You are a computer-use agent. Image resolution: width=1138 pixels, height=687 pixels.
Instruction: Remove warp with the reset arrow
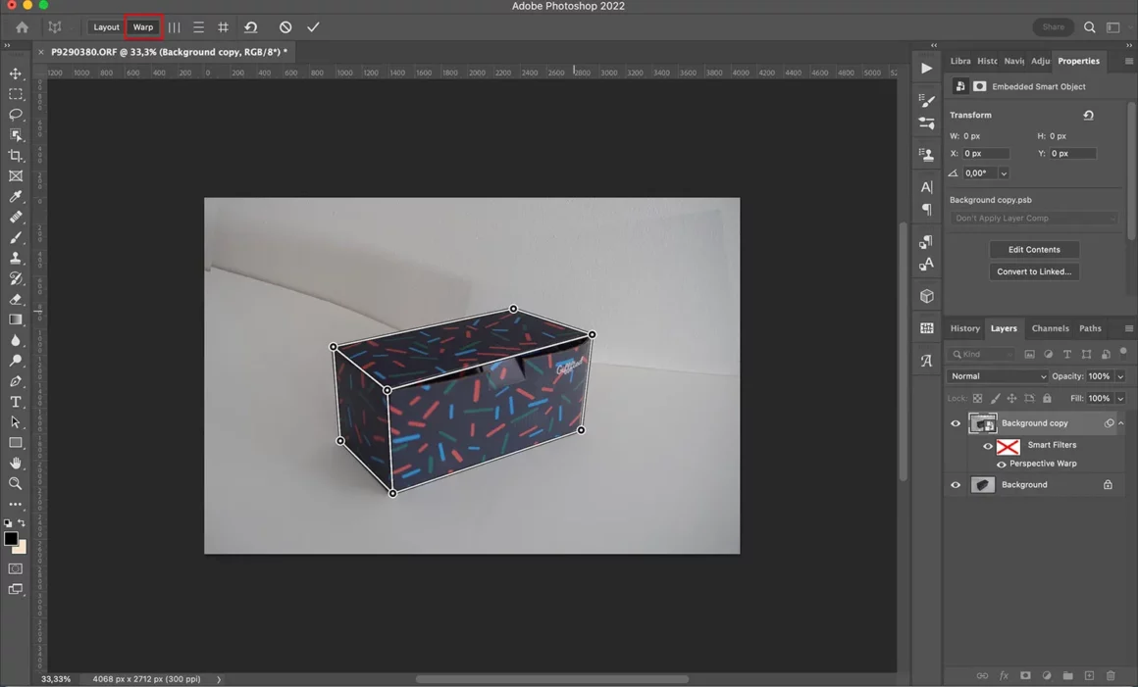(251, 26)
